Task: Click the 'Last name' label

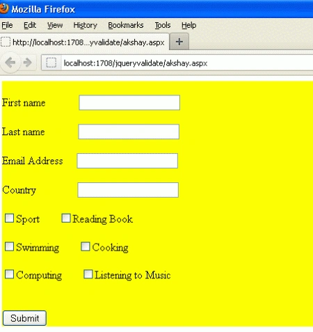Action: [23, 132]
